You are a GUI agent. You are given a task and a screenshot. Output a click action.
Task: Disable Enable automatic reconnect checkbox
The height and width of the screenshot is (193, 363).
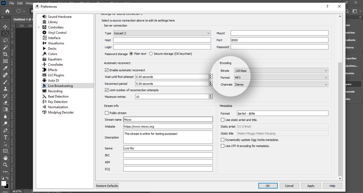[107, 70]
